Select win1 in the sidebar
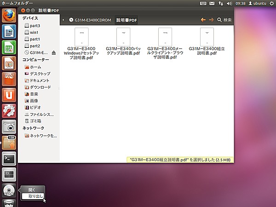Screen dimensions: 276x207 pyautogui.click(x=31, y=32)
